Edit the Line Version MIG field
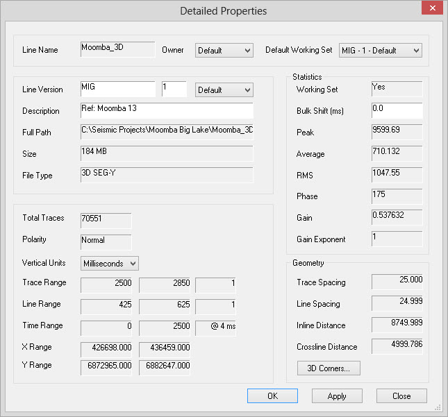This screenshot has width=448, height=417. [x=117, y=90]
